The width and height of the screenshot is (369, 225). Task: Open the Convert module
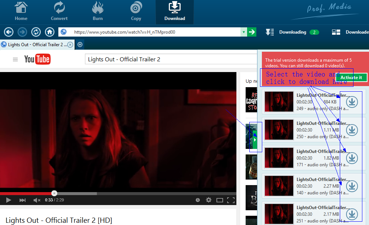[59, 11]
